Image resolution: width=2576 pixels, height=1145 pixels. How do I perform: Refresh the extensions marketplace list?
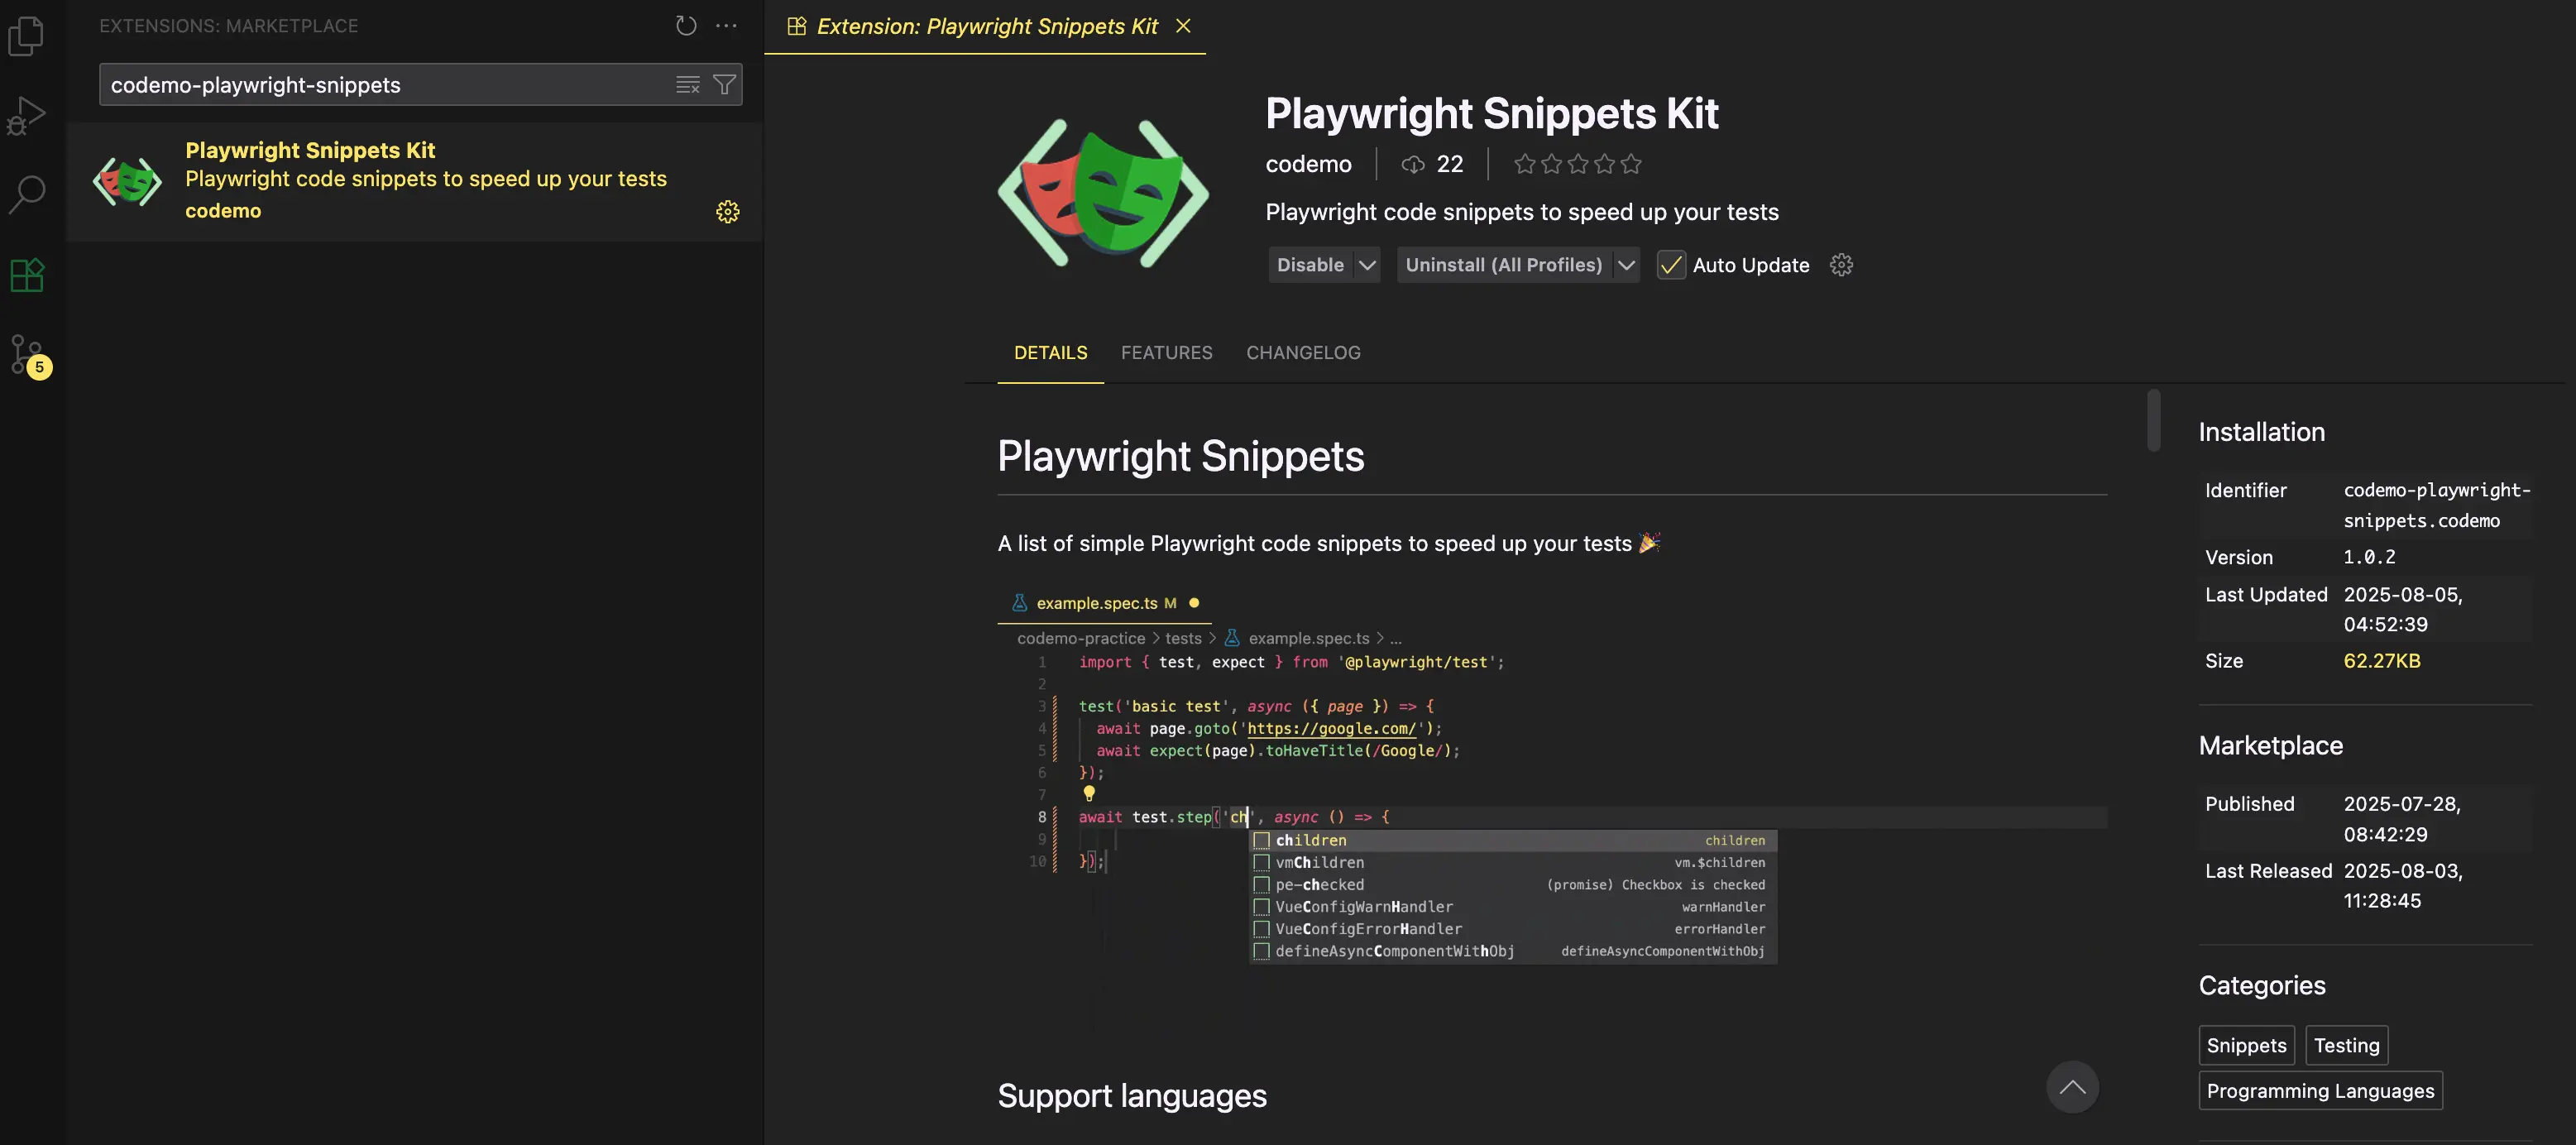686,26
